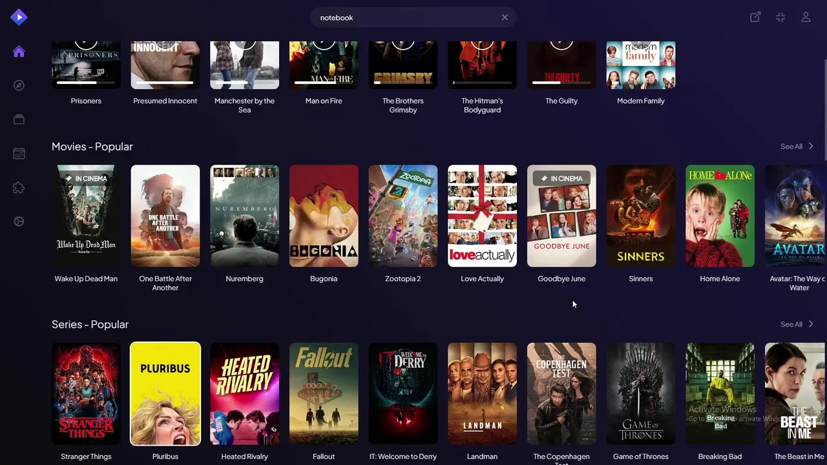Open the Sinners movie poster
Image resolution: width=827 pixels, height=465 pixels.
click(641, 216)
